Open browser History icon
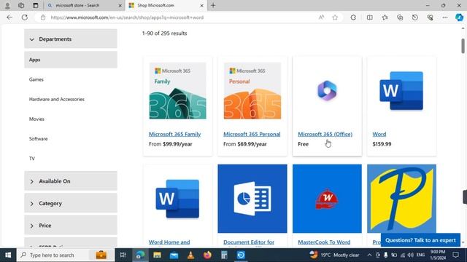This screenshot has width=467, height=262. (415, 17)
